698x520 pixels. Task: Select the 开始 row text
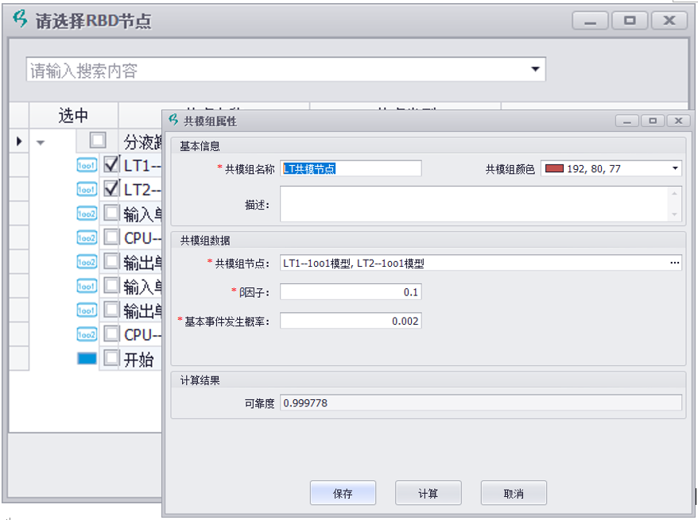tap(139, 359)
